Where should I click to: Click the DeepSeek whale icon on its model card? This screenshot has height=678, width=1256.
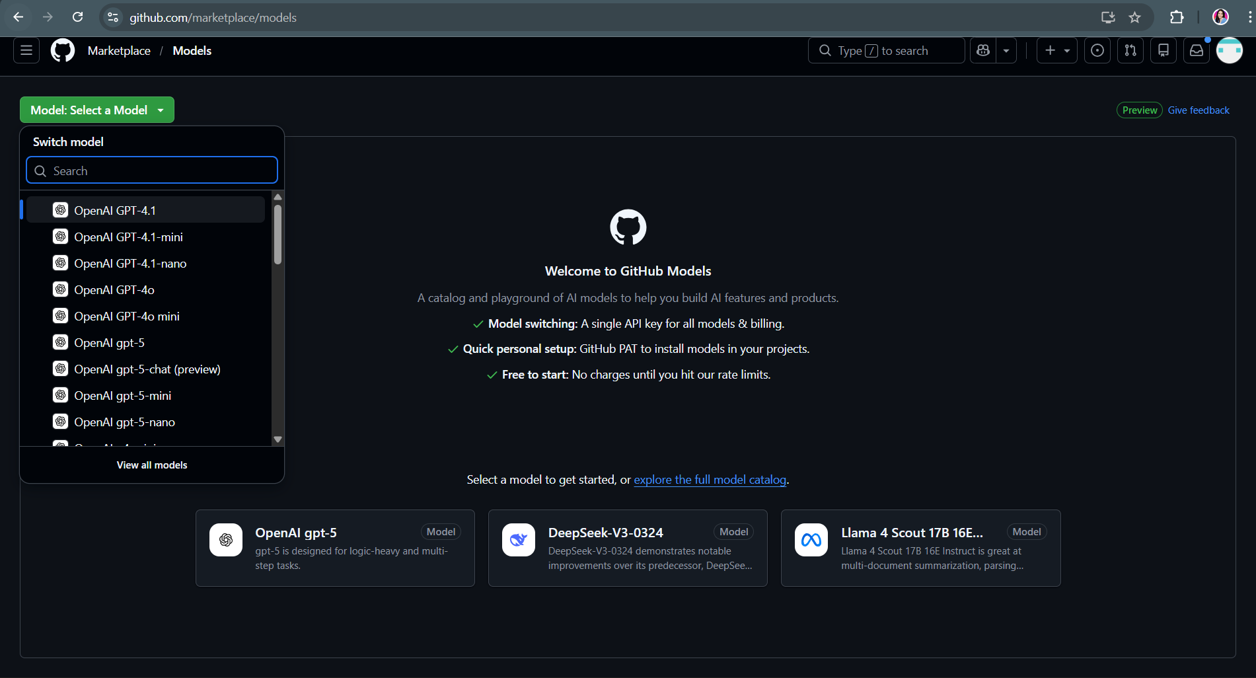518,540
